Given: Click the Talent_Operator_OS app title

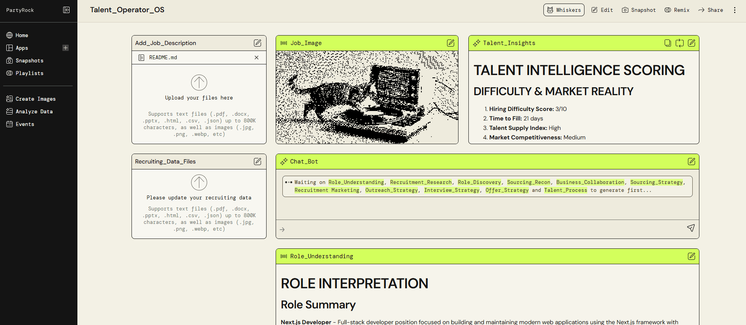Looking at the screenshot, I should click(x=127, y=10).
